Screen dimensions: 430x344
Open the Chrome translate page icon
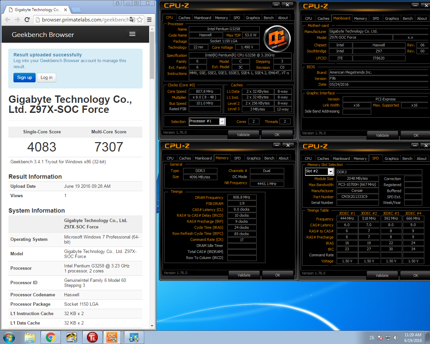[x=132, y=20]
